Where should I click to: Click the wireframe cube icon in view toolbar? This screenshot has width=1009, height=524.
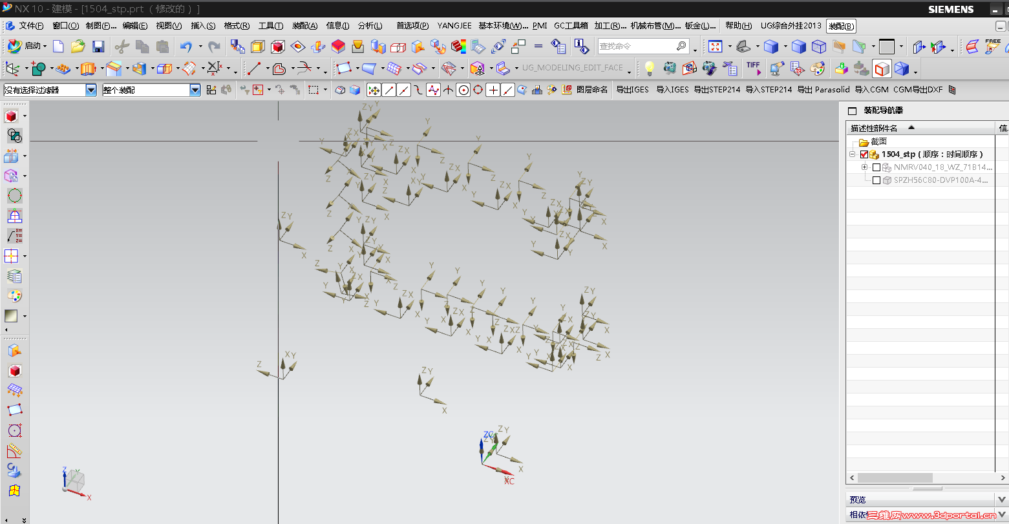point(819,47)
